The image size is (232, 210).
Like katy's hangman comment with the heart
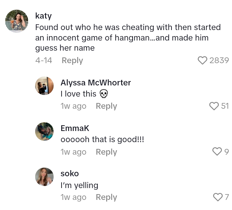[x=202, y=60]
